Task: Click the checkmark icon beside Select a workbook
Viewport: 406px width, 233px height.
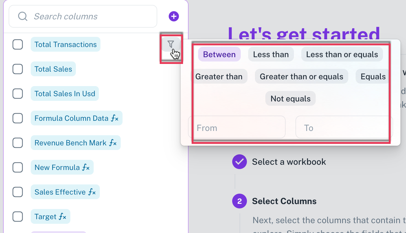Action: tap(240, 162)
